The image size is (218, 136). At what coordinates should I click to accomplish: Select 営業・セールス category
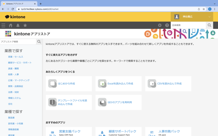coord(16,57)
